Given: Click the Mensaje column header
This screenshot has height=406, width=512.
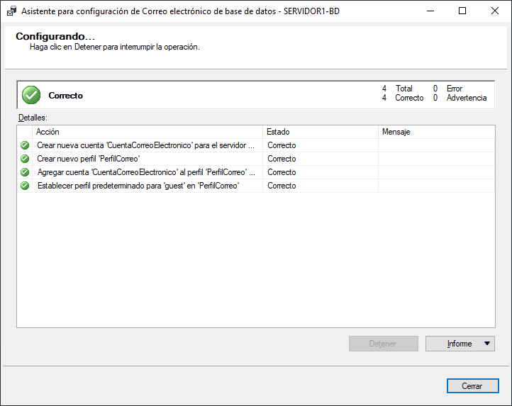Looking at the screenshot, I should [435, 132].
